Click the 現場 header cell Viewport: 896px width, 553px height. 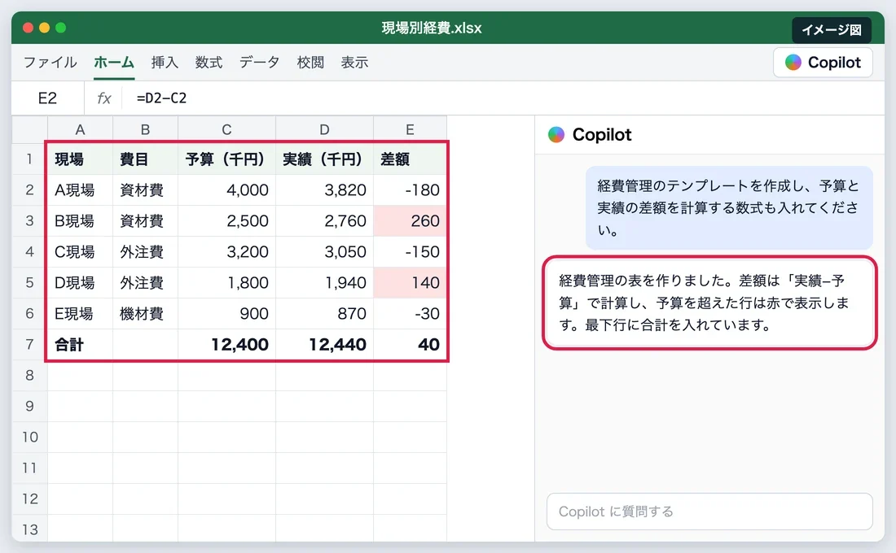click(x=80, y=159)
